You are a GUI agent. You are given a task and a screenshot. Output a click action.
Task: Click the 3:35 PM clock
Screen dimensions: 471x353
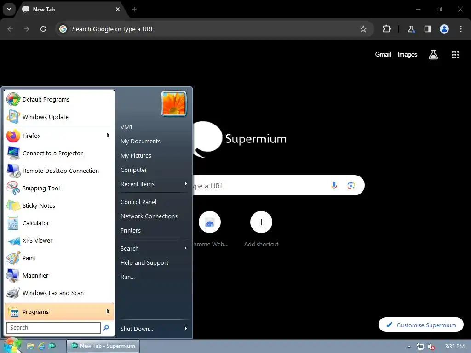coord(455,347)
